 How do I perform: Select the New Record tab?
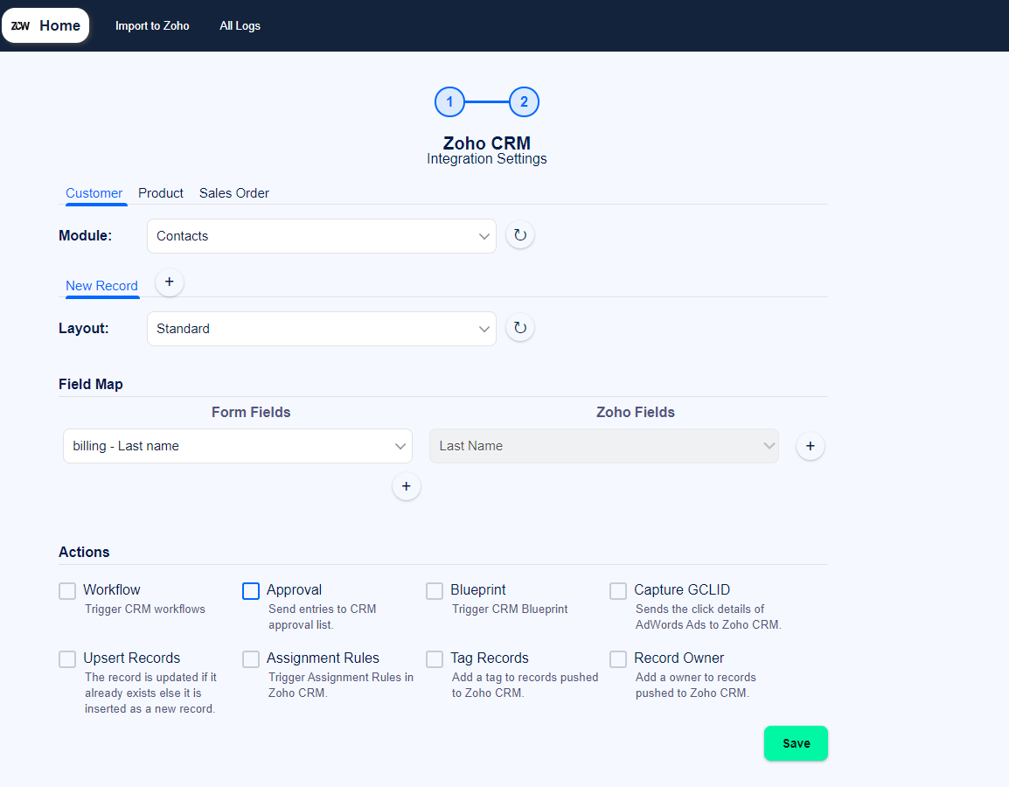tap(101, 286)
